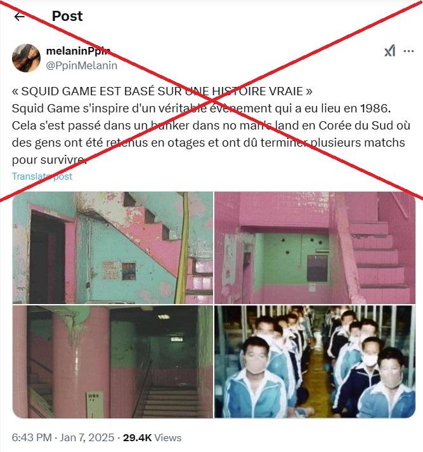Click the 6:43 PM timestamp

(32, 437)
